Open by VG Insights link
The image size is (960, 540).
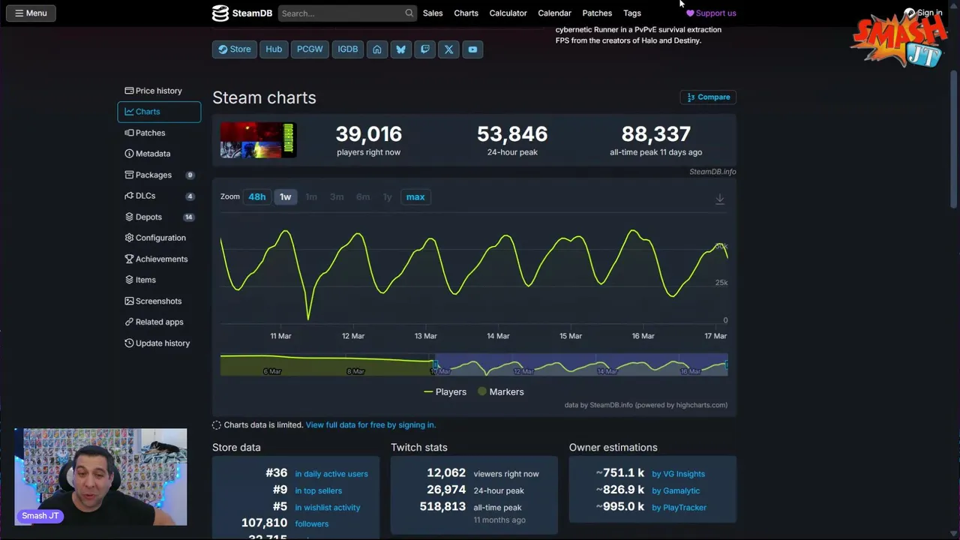point(678,474)
